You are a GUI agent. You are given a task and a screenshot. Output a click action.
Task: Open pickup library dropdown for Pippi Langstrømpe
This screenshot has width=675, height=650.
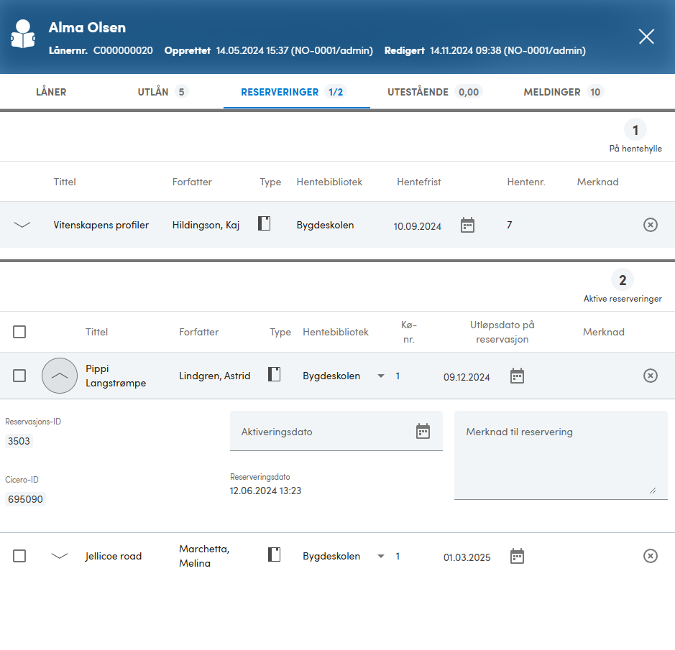(380, 376)
